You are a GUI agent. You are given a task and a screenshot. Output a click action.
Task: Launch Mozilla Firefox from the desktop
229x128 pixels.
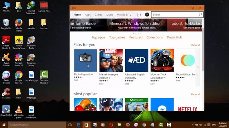[x=19, y=25]
